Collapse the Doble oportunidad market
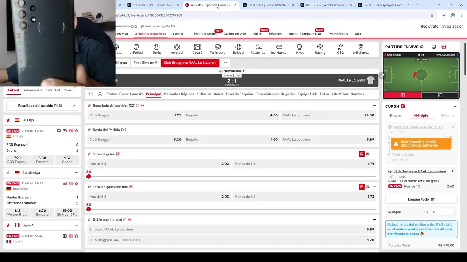 [374, 220]
